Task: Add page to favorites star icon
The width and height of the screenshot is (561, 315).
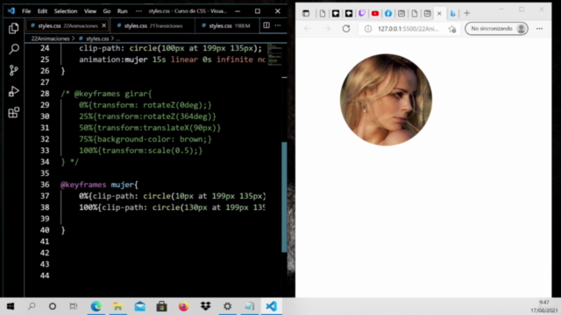Action: pos(452,29)
